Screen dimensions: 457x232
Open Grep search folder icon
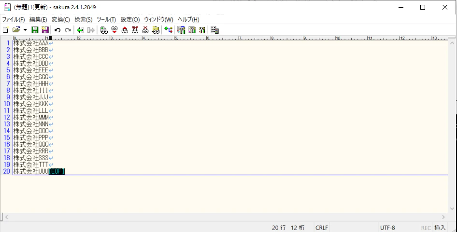pyautogui.click(x=156, y=30)
